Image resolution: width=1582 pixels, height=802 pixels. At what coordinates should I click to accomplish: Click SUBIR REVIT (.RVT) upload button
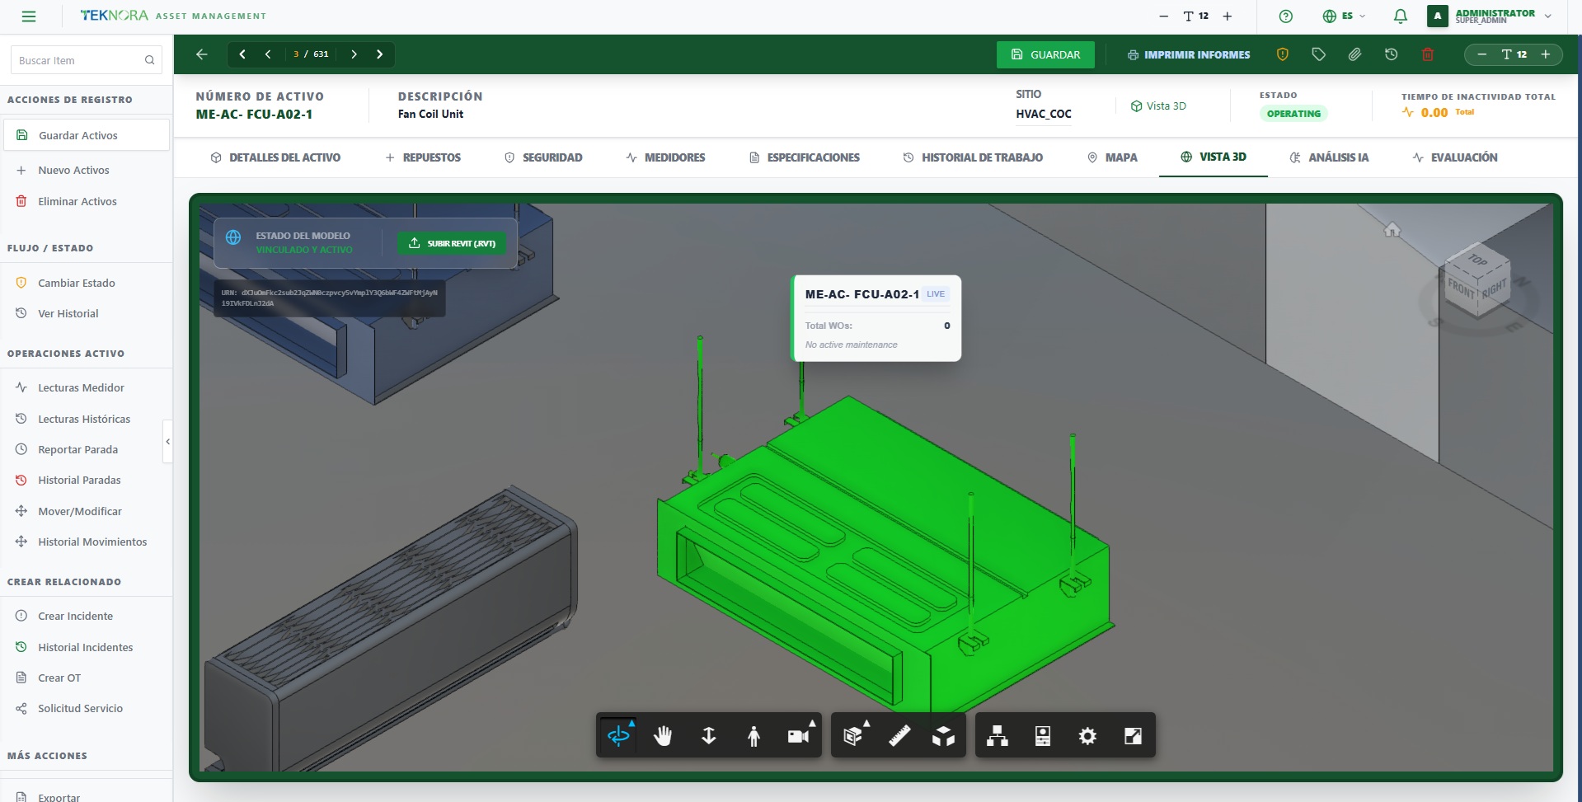tap(452, 243)
